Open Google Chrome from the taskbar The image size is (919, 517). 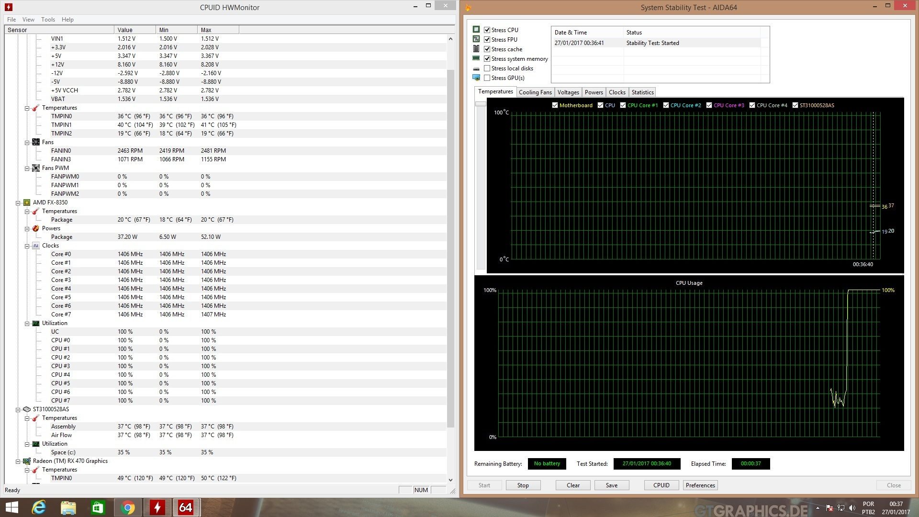tap(127, 507)
